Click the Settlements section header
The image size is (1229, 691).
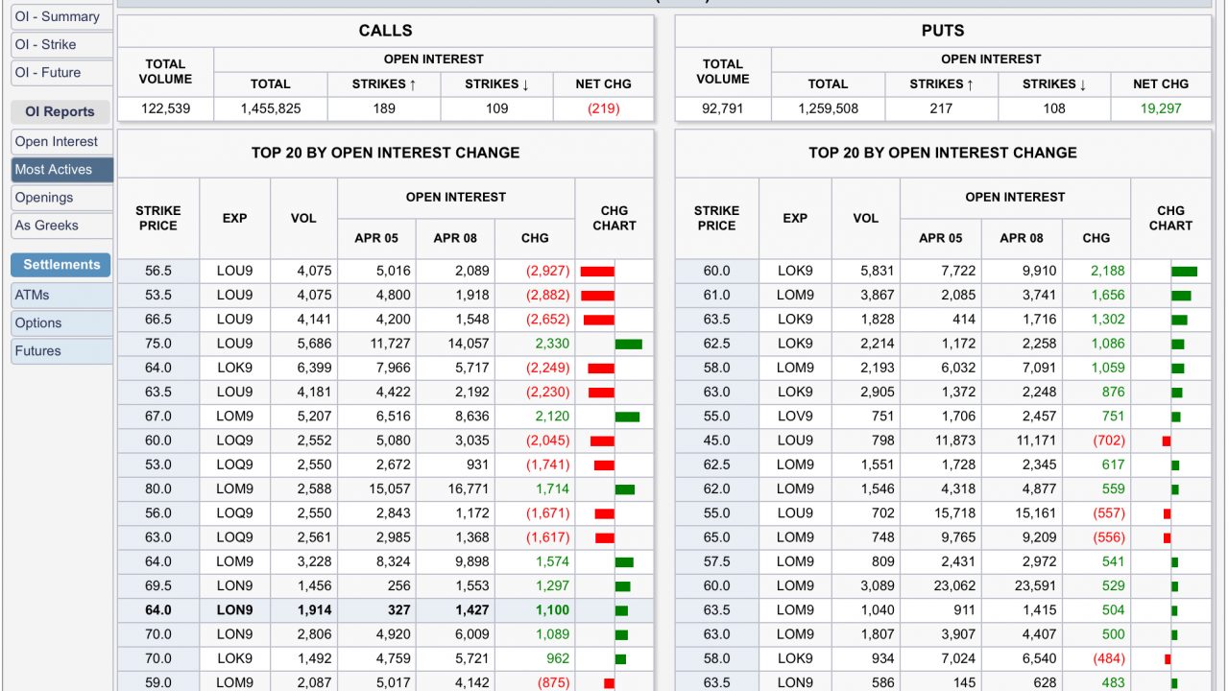[x=61, y=264]
